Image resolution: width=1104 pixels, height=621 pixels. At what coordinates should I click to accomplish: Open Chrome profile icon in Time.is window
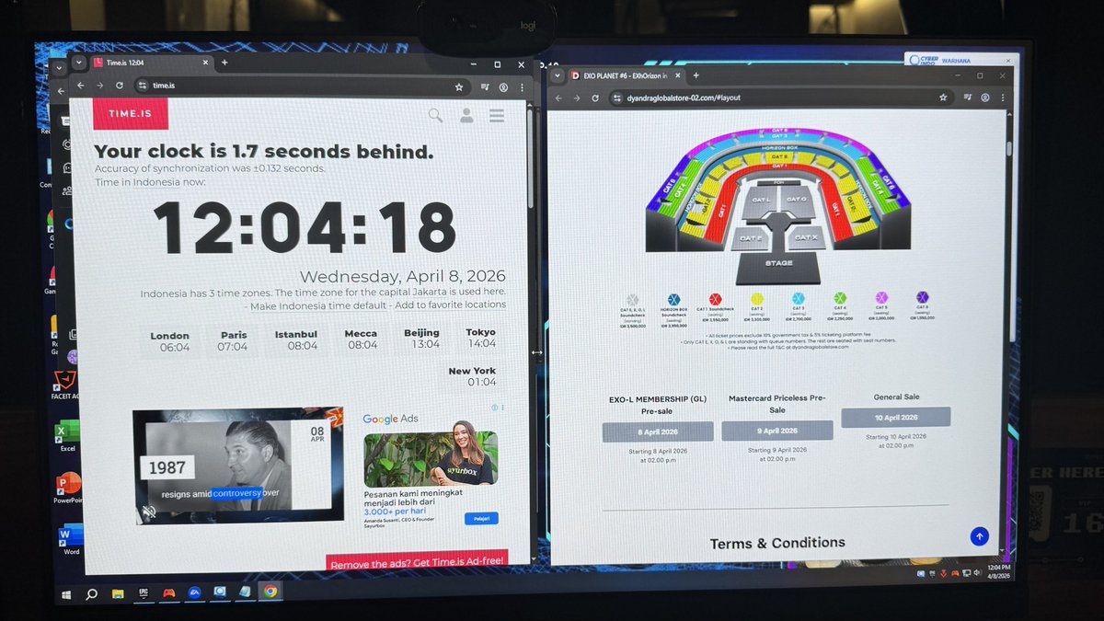(x=504, y=86)
